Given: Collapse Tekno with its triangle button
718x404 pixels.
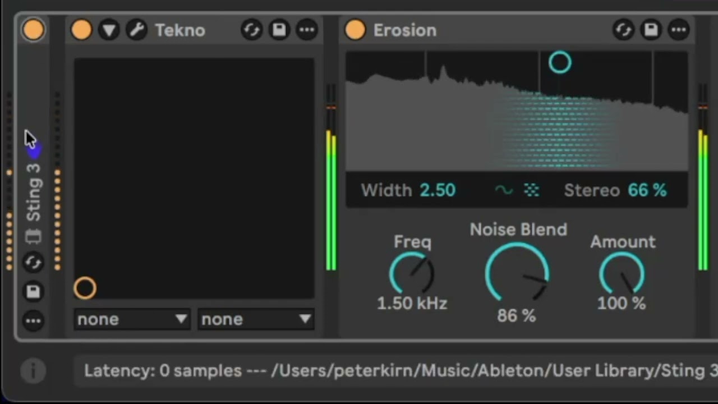Looking at the screenshot, I should [109, 30].
